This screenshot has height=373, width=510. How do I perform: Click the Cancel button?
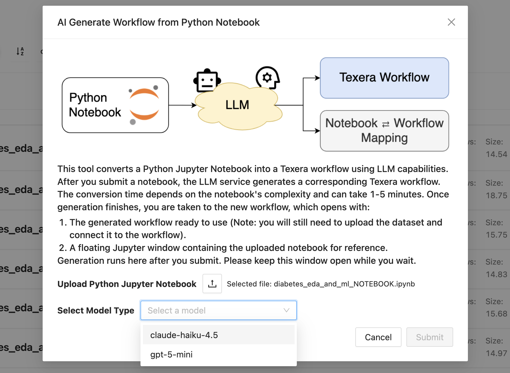click(378, 337)
